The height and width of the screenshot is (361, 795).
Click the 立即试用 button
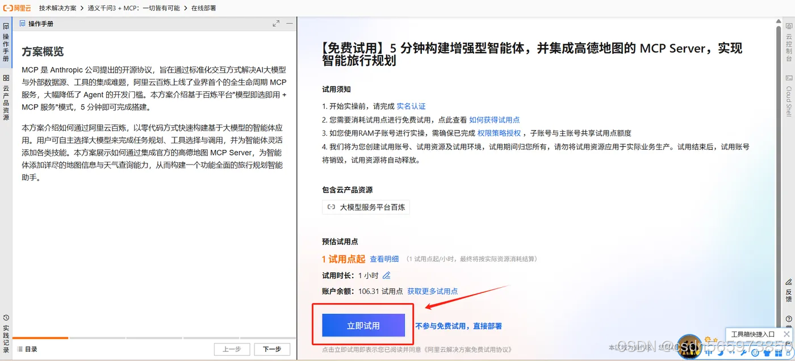tap(363, 325)
